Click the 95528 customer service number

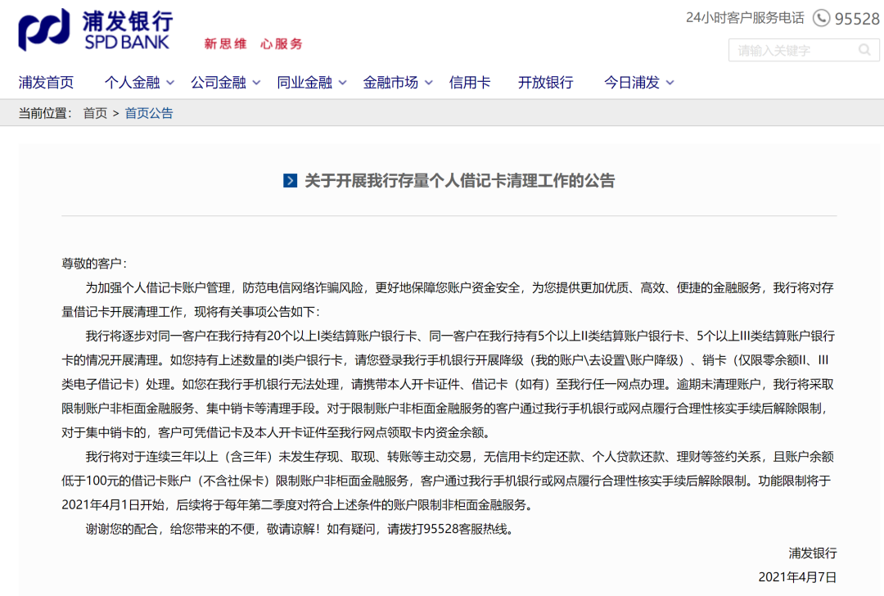click(855, 17)
